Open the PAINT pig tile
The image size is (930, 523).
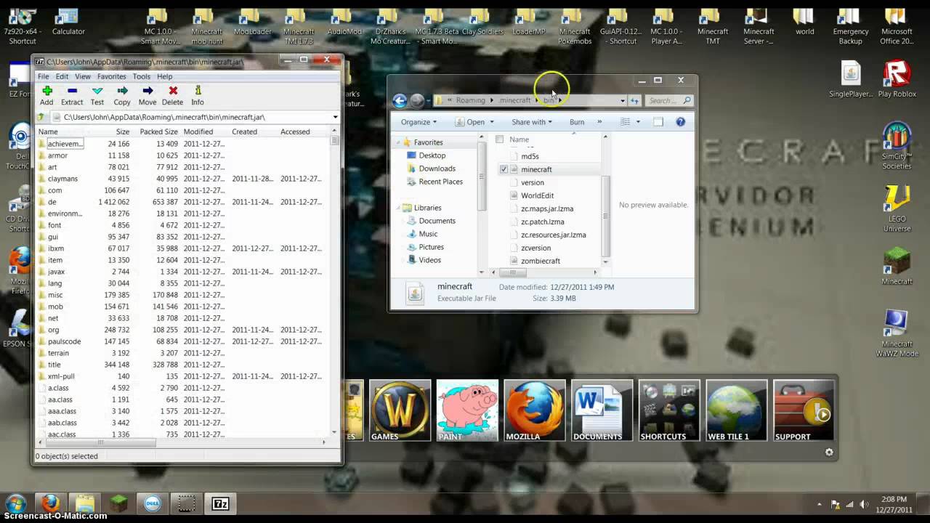click(467, 410)
